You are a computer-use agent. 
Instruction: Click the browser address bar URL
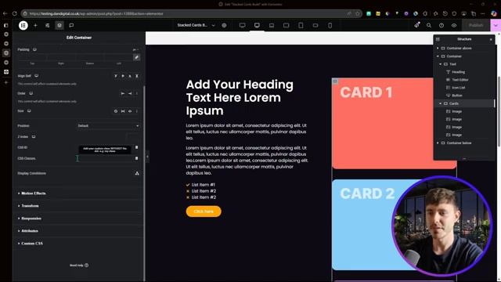coord(96,13)
